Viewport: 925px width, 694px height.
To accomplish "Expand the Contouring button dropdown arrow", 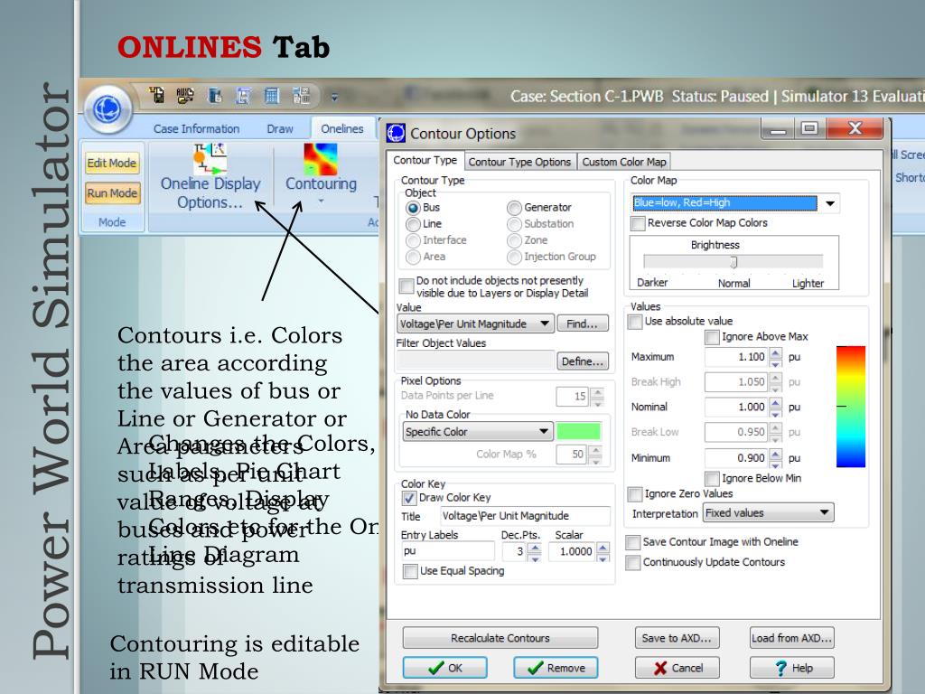I will pyautogui.click(x=322, y=202).
